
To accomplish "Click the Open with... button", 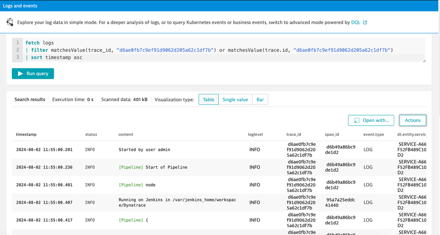I will [371, 120].
